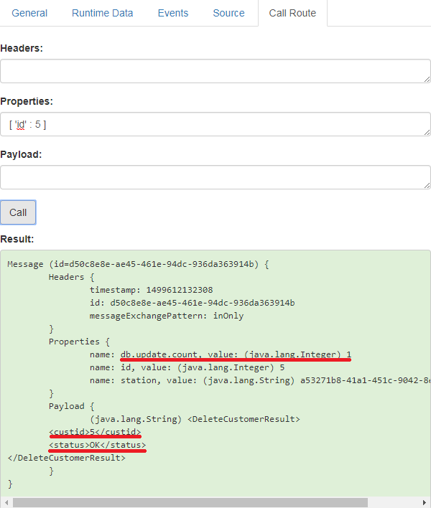Focus the Headers text area
This screenshot has height=508, width=431.
[215, 71]
